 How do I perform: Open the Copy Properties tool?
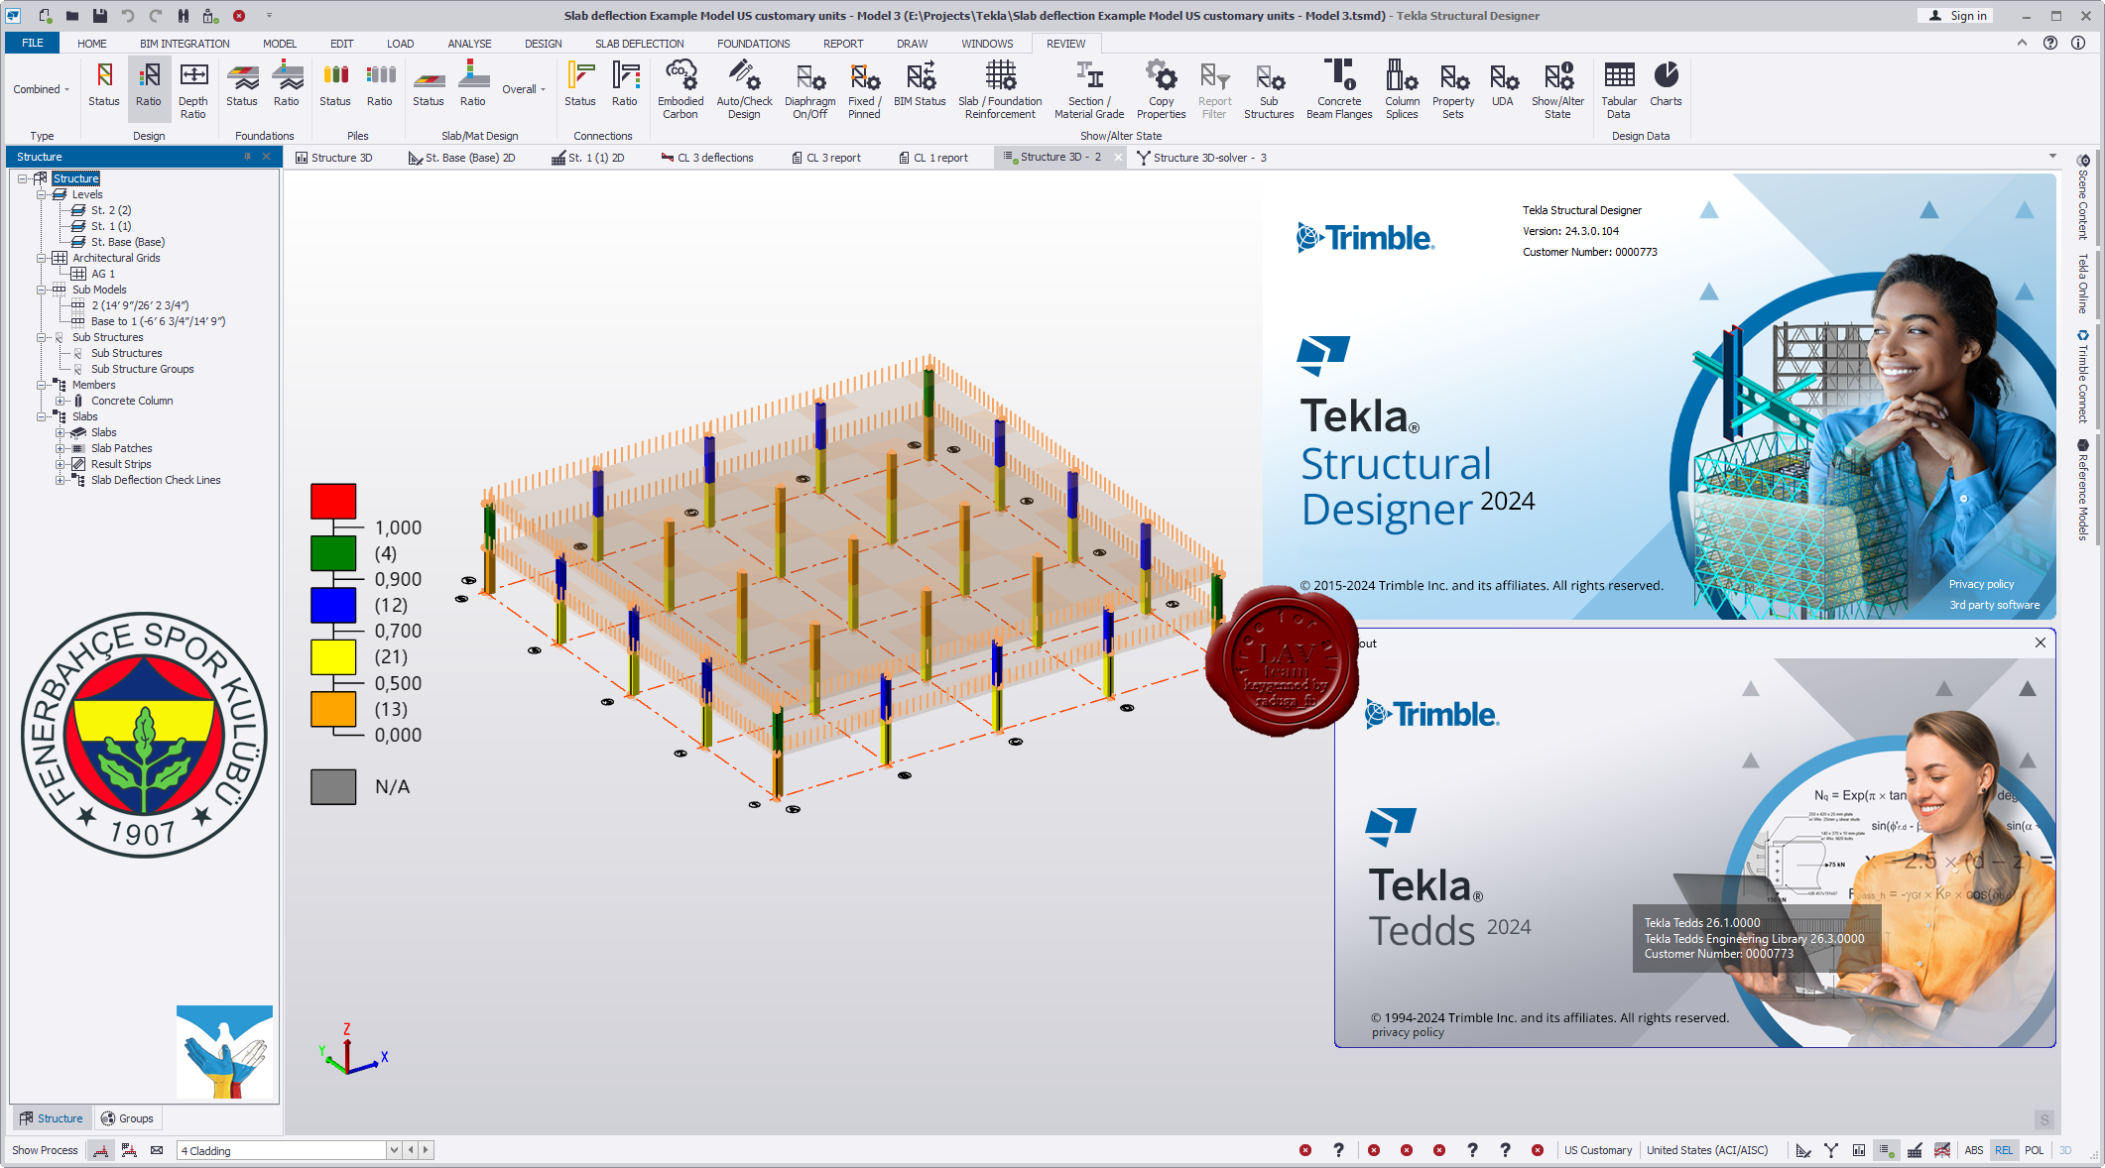[1161, 90]
